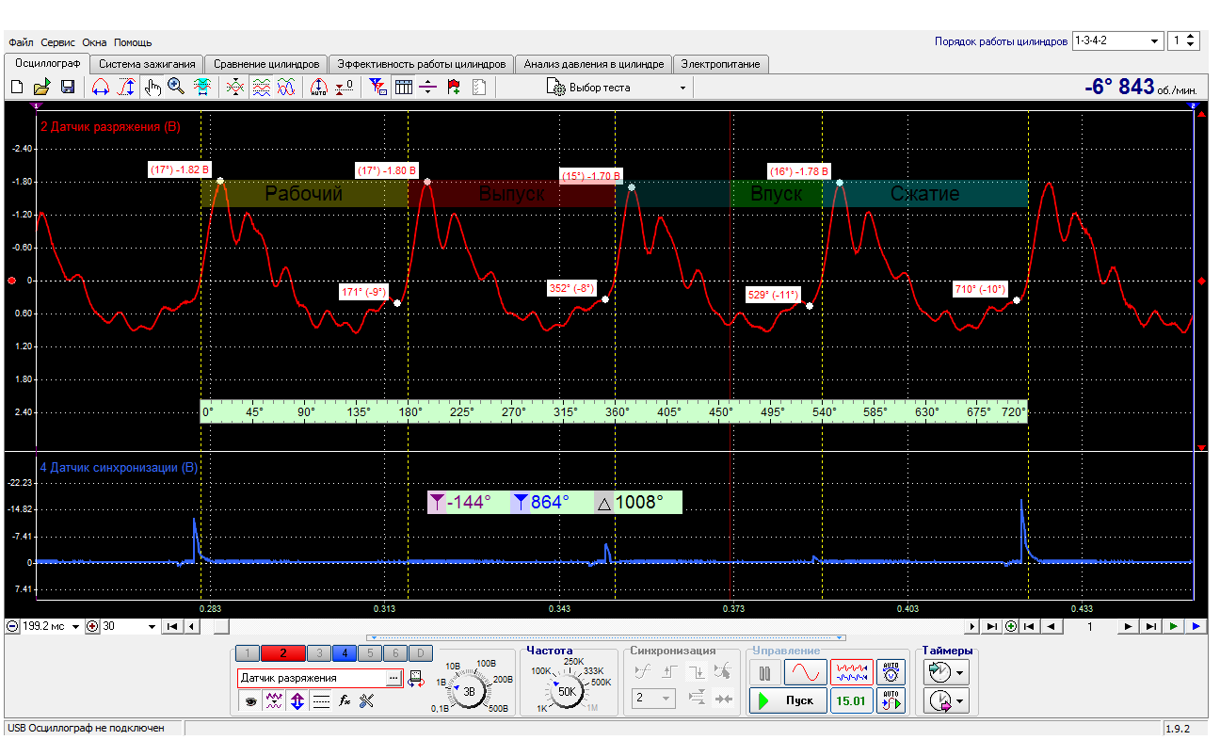Image resolution: width=1220 pixels, height=740 pixels.
Task: Click the channel settings swap icon
Action: tap(415, 679)
